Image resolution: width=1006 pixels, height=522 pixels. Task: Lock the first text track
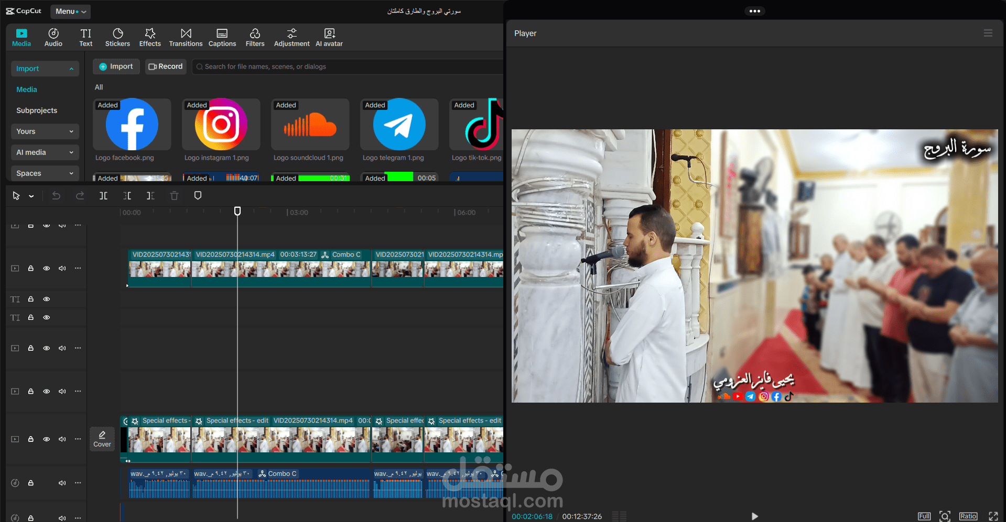31,299
